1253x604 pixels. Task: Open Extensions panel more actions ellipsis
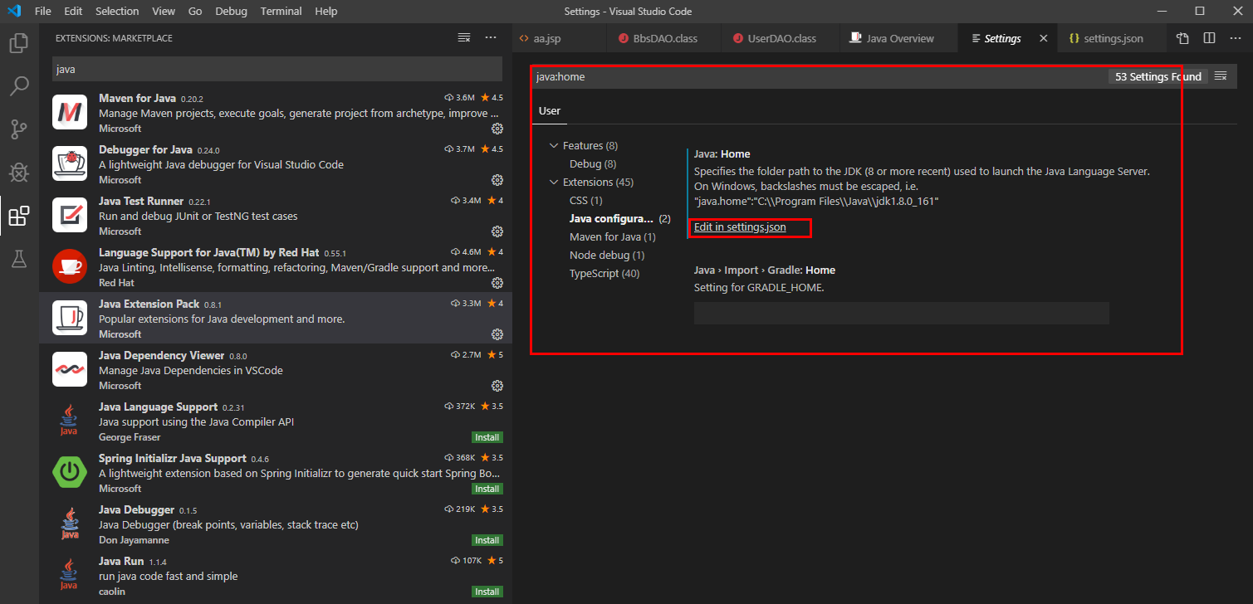491,38
